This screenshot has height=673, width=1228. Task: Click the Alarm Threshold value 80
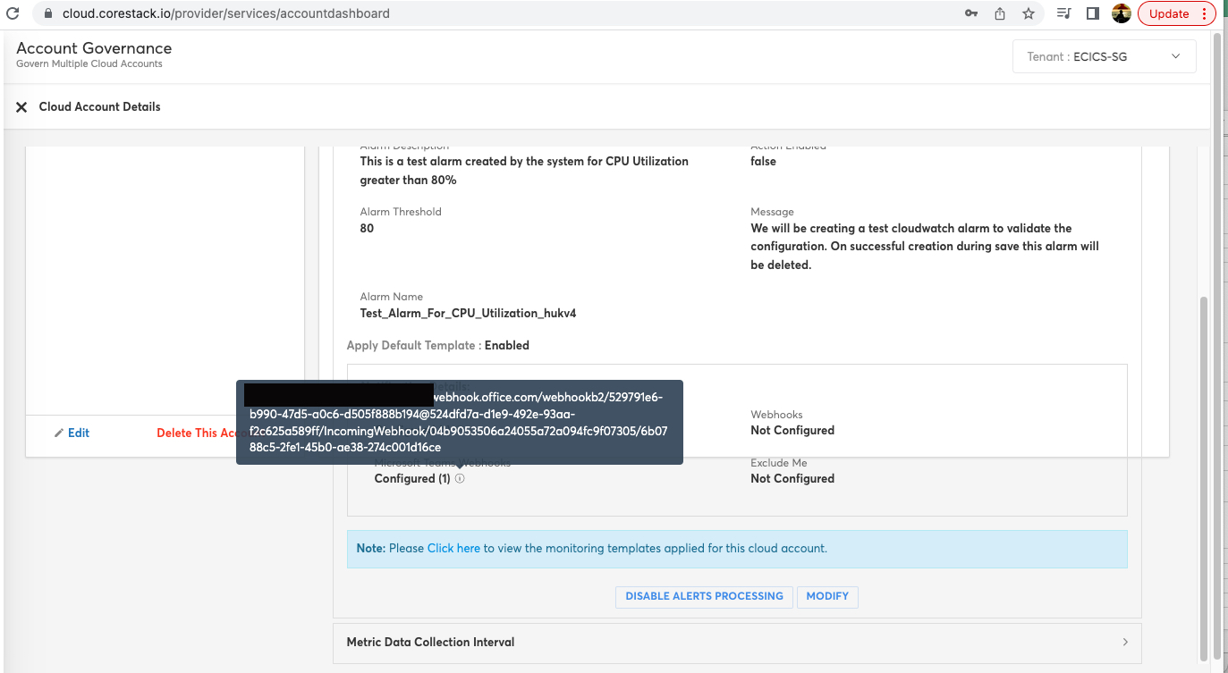click(x=367, y=229)
